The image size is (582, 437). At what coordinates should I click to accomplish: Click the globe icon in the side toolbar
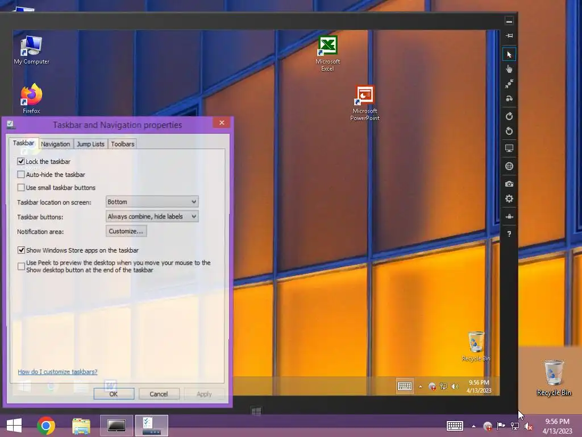pyautogui.click(x=509, y=166)
